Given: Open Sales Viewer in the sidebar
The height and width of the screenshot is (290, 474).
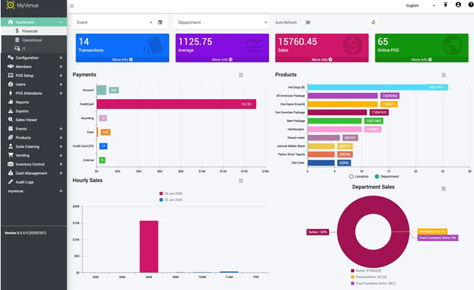Looking at the screenshot, I should pos(27,120).
